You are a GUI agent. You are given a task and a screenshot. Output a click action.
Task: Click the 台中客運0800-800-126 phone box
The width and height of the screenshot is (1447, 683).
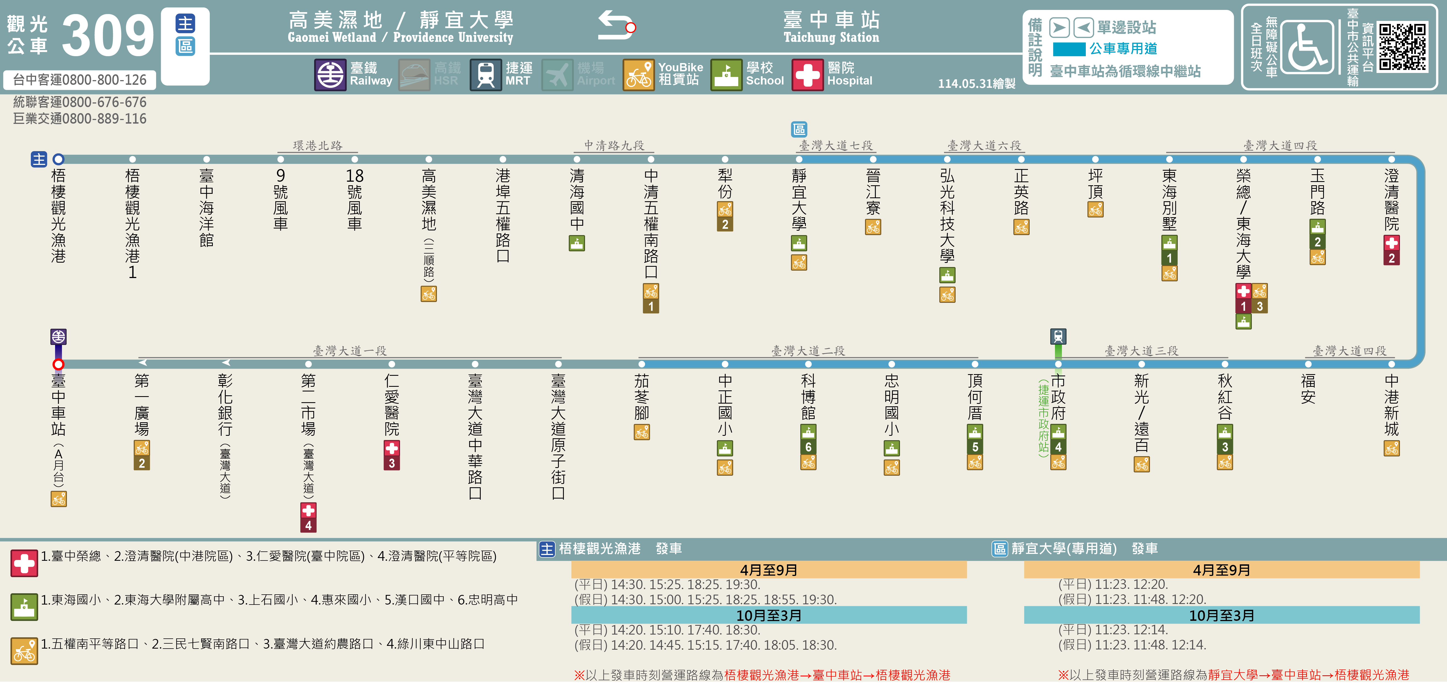80,80
